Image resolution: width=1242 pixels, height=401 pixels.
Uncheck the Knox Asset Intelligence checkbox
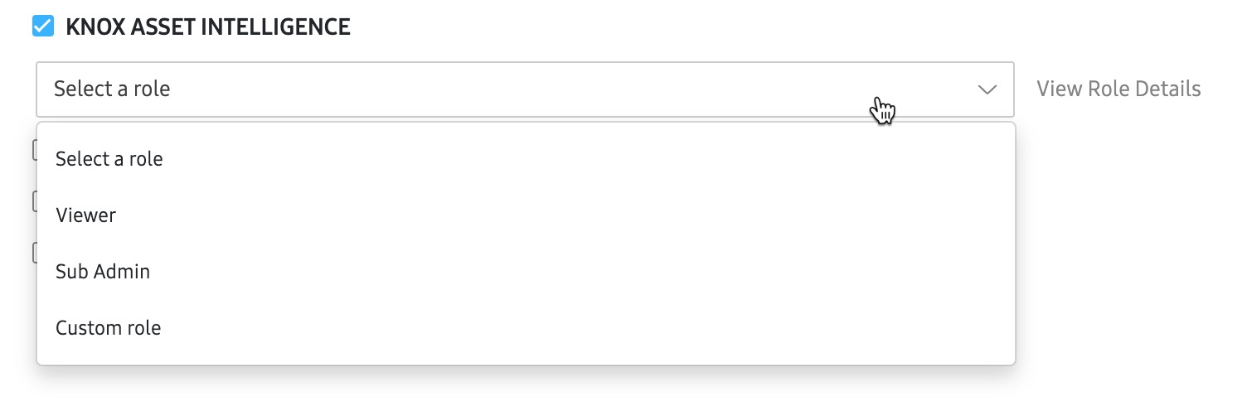tap(43, 27)
